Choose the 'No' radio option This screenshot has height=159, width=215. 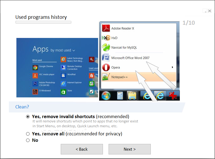click(28, 140)
